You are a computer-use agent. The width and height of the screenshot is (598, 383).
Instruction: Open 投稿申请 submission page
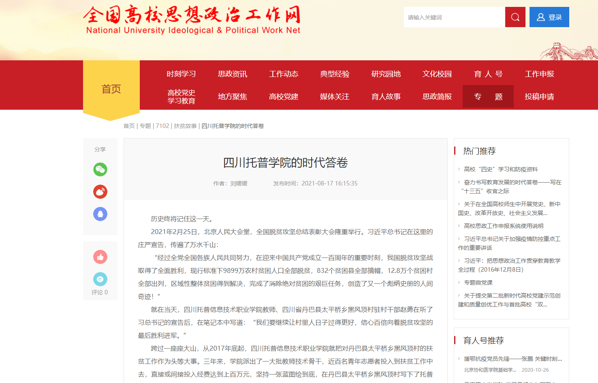[539, 97]
